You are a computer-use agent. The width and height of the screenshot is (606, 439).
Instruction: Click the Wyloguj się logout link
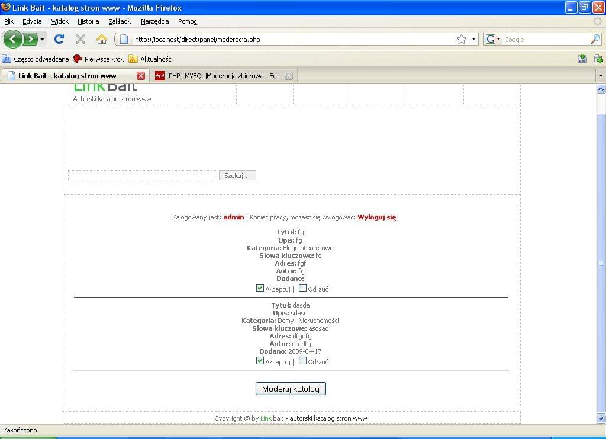[377, 217]
